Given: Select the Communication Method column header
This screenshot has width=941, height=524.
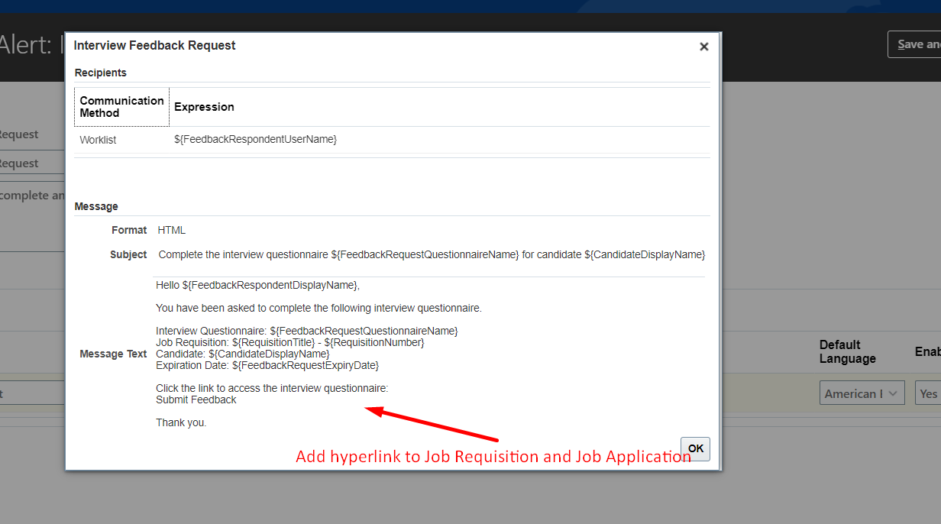Looking at the screenshot, I should point(121,106).
